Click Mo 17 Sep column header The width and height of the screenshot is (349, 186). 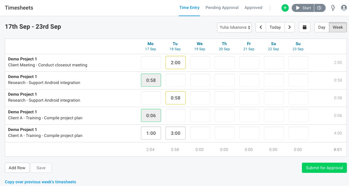click(x=151, y=46)
